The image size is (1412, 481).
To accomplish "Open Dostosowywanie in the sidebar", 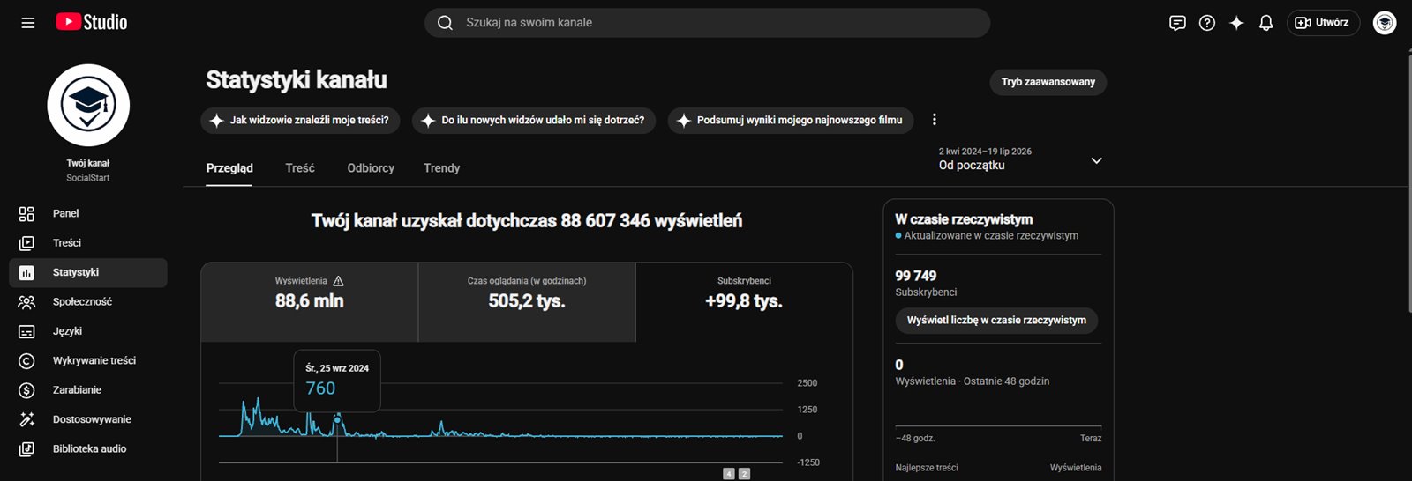I will click(88, 419).
